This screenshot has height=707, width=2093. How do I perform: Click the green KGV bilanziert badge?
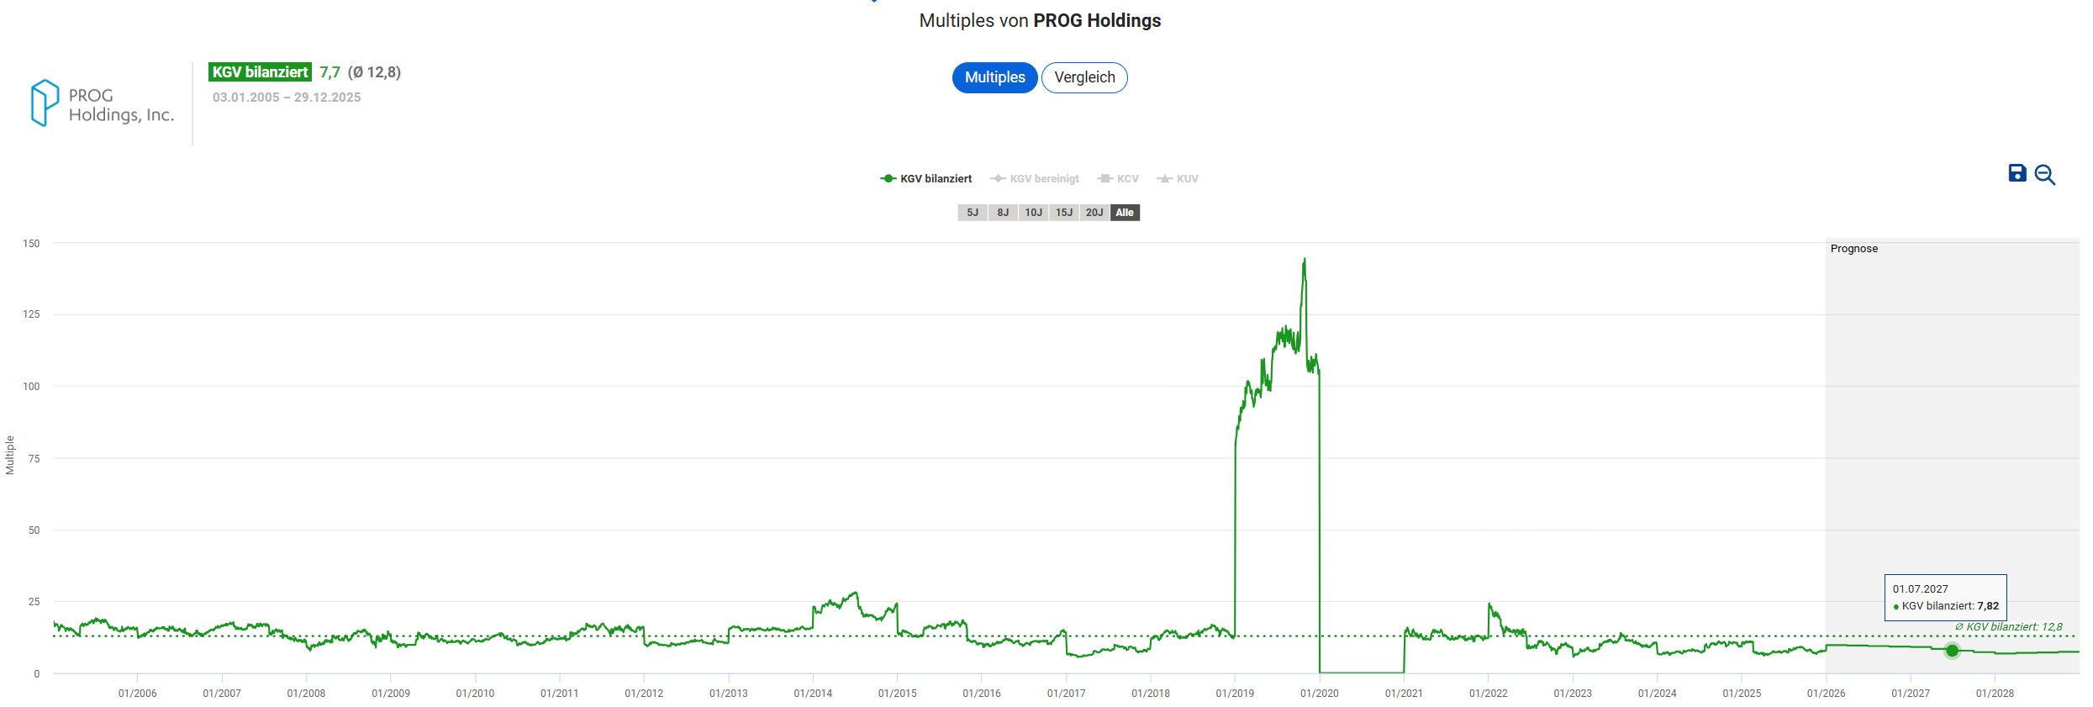(260, 72)
